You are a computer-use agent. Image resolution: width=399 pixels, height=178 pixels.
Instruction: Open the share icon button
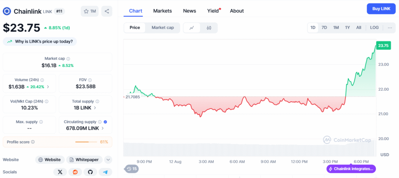[107, 11]
